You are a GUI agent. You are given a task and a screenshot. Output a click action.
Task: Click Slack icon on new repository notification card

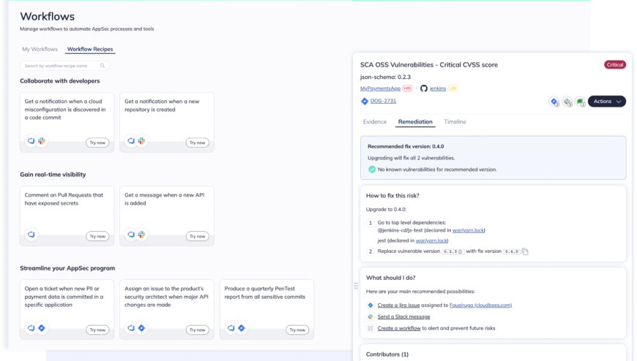(x=141, y=140)
